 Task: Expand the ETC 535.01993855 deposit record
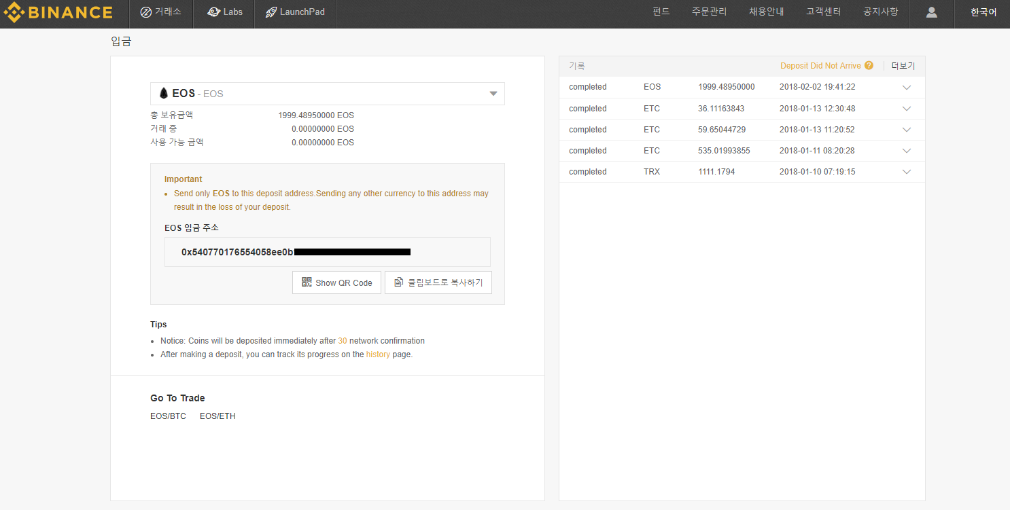click(906, 151)
